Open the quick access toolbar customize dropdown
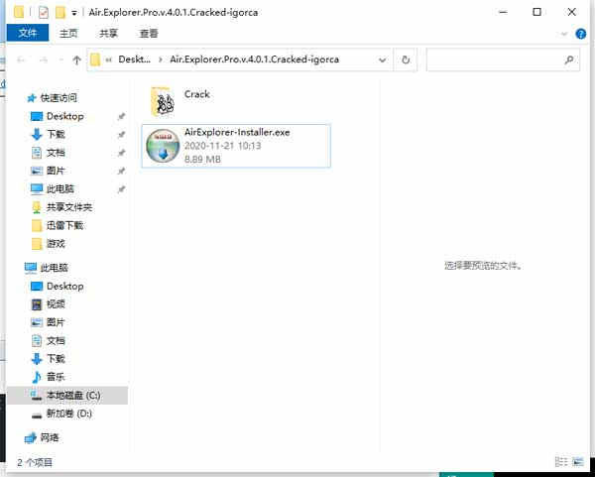Screen dimensions: 595x477 tap(74, 13)
